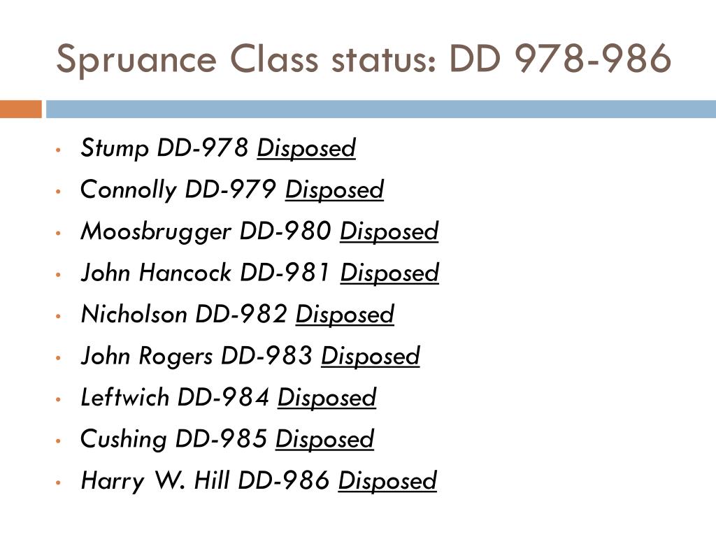Viewport: 716px width, 537px height.
Task: Click the Moosbrugger DD-980 ship name
Action: click(x=206, y=231)
